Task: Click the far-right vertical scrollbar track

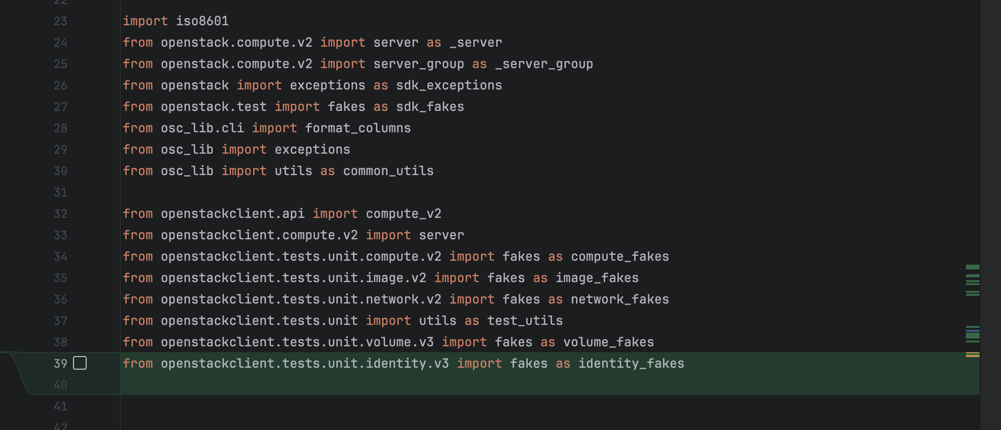Action: [991, 215]
